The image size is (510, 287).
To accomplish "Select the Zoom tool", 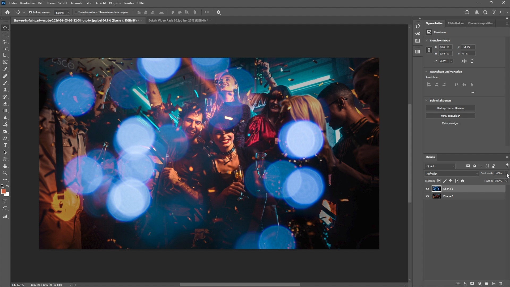I will [5, 173].
